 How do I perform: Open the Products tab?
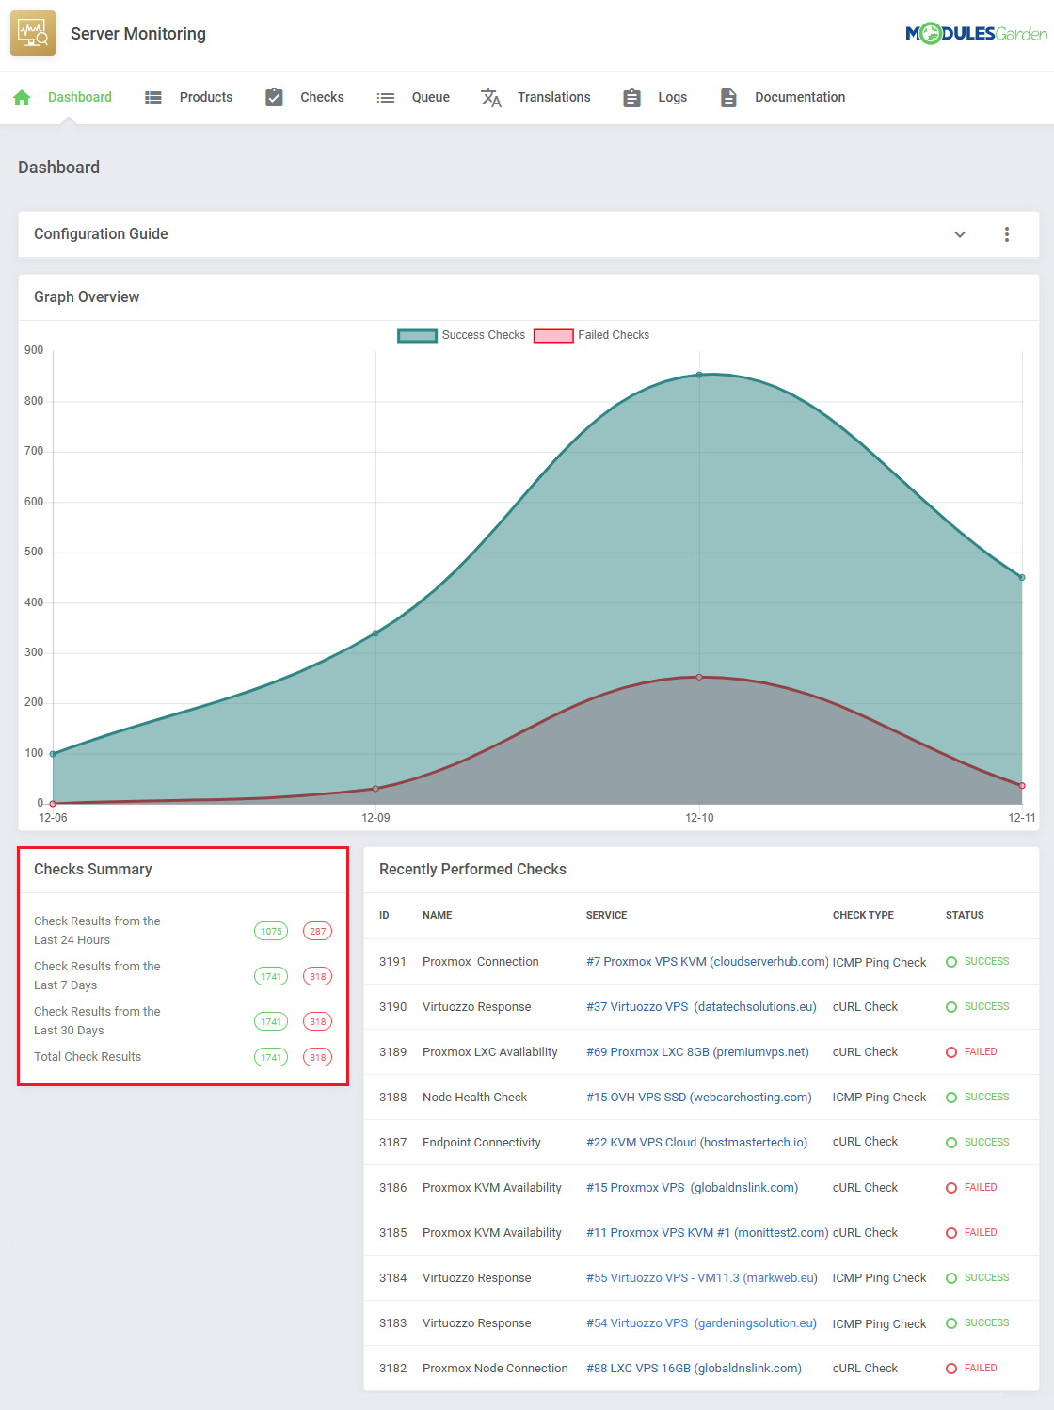pos(206,97)
